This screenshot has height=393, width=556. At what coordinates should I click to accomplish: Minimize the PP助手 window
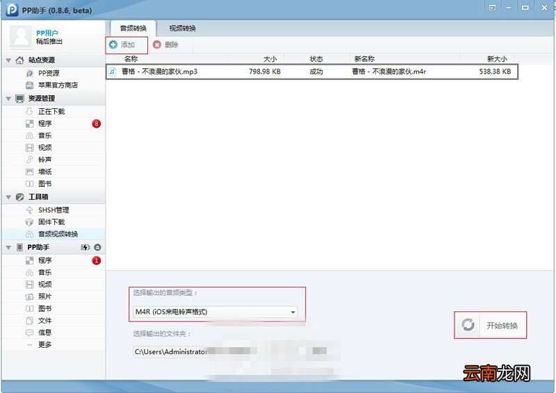pyautogui.click(x=509, y=8)
